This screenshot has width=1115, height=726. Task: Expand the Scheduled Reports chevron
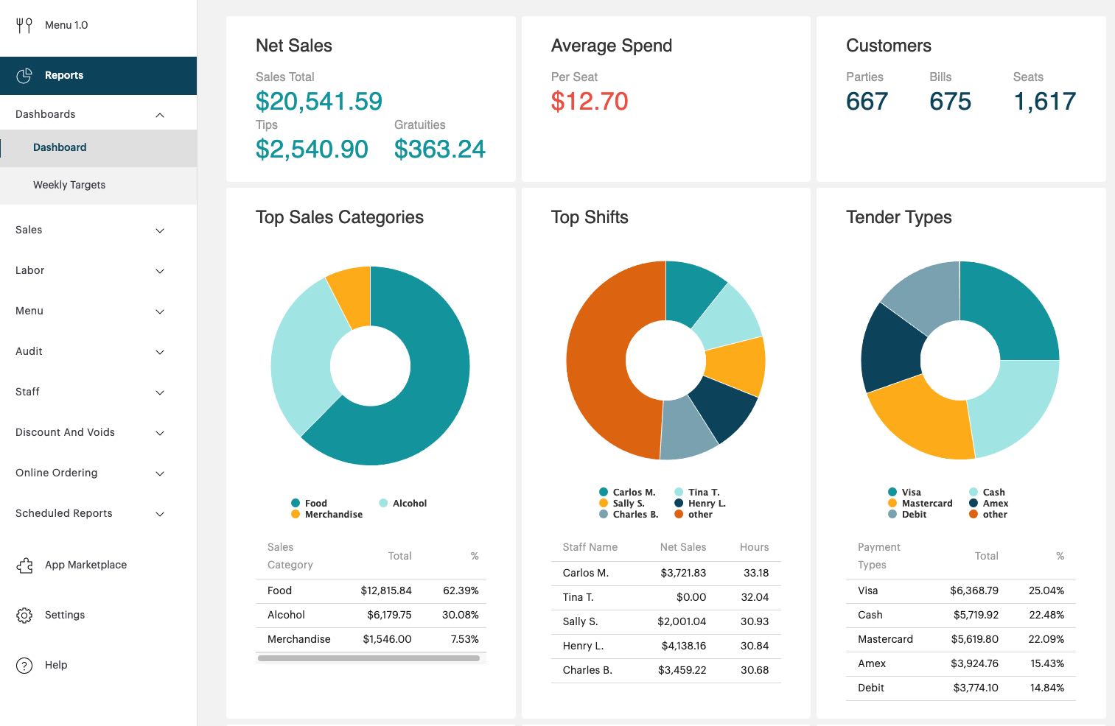(160, 514)
